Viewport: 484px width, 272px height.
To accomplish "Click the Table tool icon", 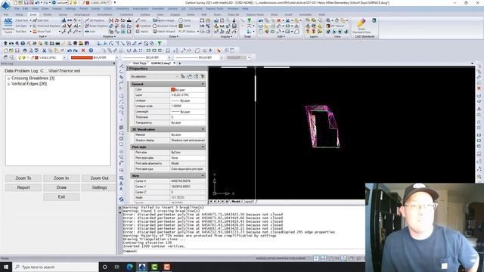I will click(x=185, y=26).
